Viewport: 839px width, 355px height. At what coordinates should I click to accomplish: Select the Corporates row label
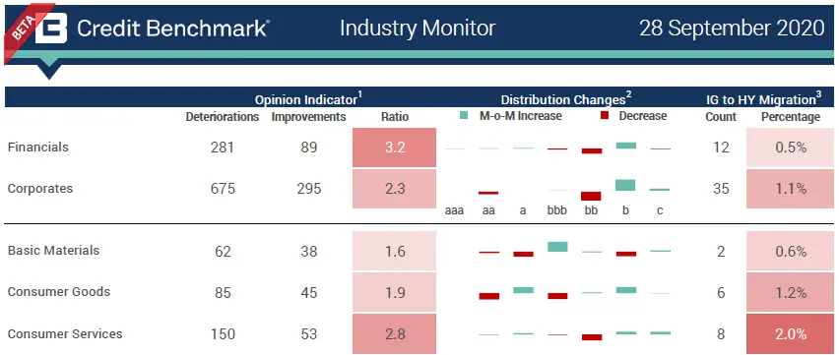tap(40, 189)
